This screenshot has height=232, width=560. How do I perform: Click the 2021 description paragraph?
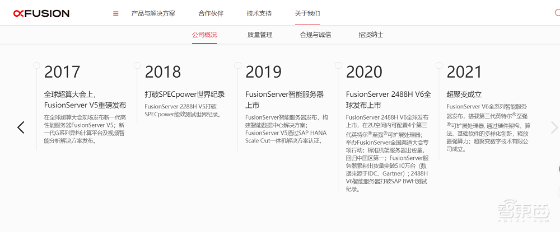[x=488, y=127]
